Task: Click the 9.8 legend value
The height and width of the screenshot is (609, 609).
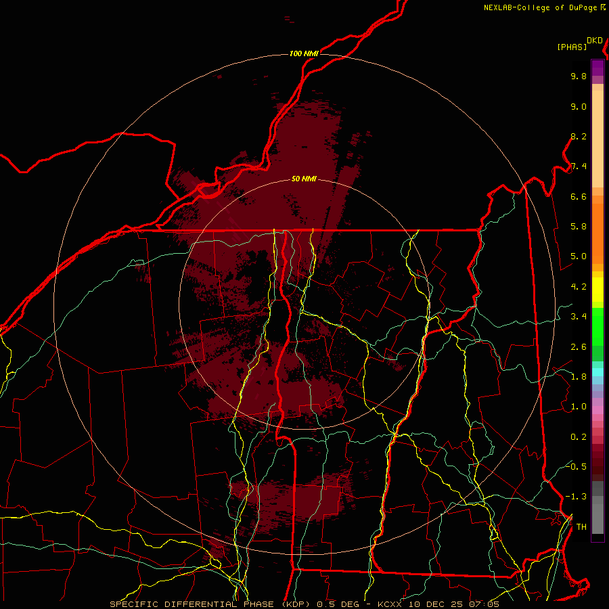Action: click(579, 76)
